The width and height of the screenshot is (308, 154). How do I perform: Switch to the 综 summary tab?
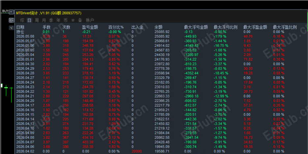pos(22,20)
